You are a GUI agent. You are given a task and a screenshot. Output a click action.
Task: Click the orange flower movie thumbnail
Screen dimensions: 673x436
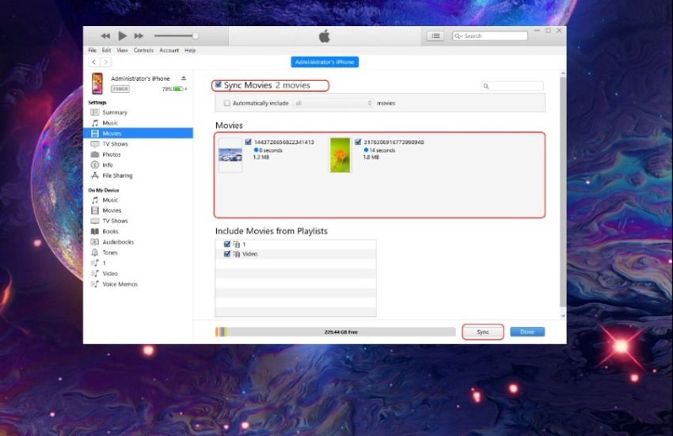pyautogui.click(x=340, y=155)
